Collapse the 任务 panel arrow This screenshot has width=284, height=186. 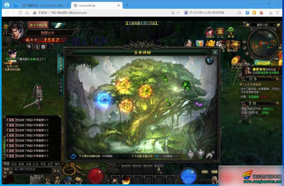tap(277, 79)
